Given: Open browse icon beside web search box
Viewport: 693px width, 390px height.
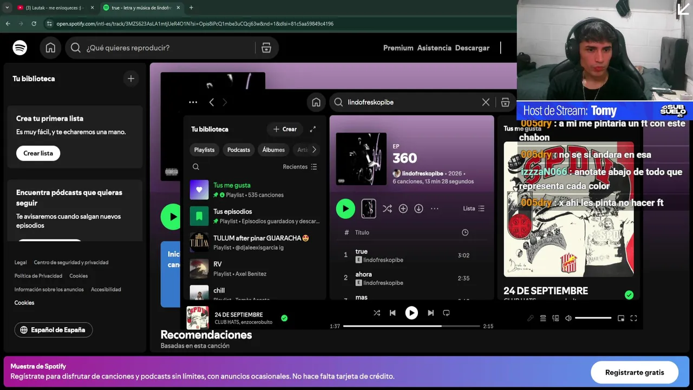Looking at the screenshot, I should click(266, 48).
